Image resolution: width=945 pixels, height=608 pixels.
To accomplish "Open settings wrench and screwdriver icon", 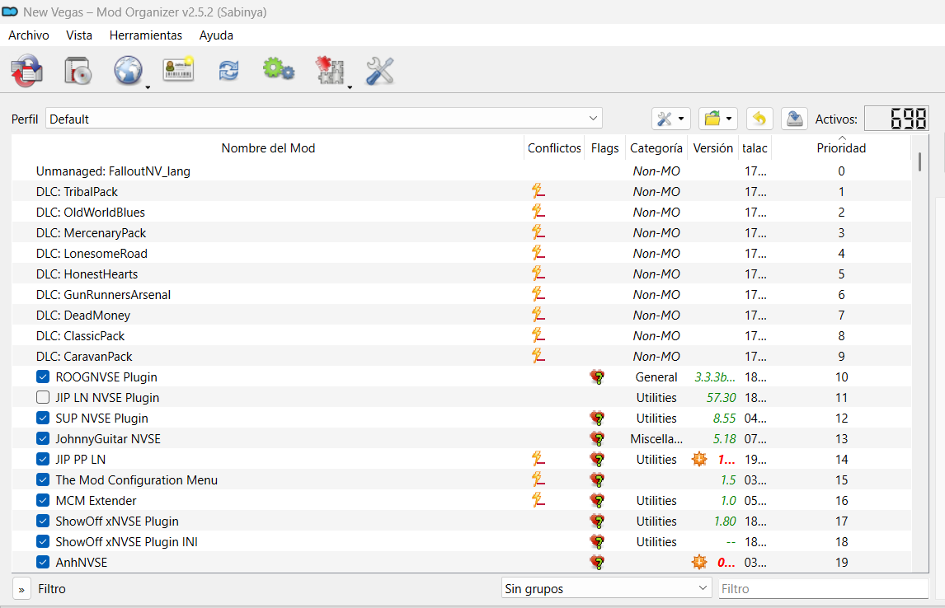I will (x=379, y=72).
